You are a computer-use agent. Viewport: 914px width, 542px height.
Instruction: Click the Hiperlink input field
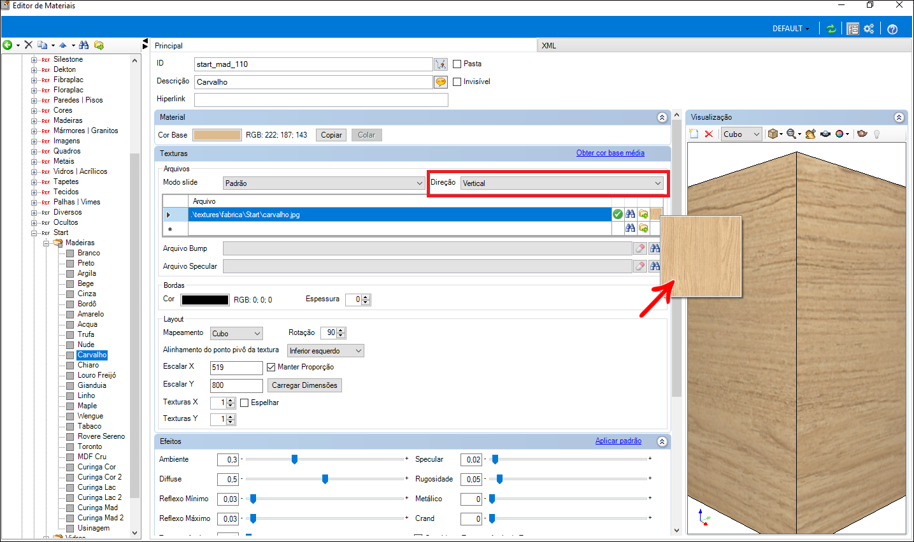point(321,100)
